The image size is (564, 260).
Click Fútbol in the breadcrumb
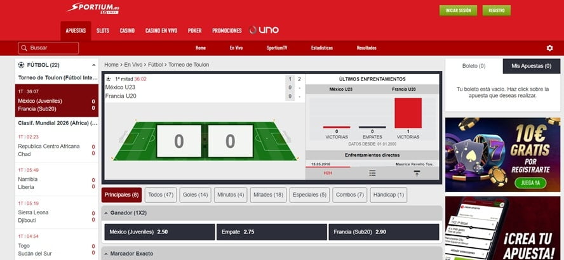[x=156, y=65]
